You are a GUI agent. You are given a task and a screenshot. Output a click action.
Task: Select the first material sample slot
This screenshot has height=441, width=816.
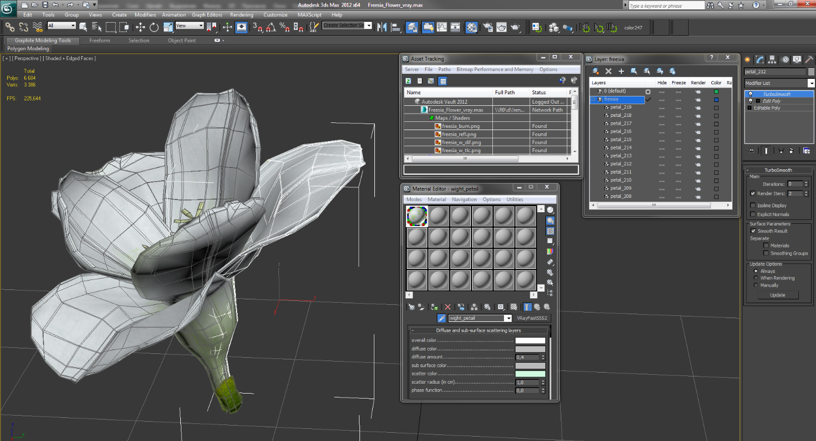(417, 216)
